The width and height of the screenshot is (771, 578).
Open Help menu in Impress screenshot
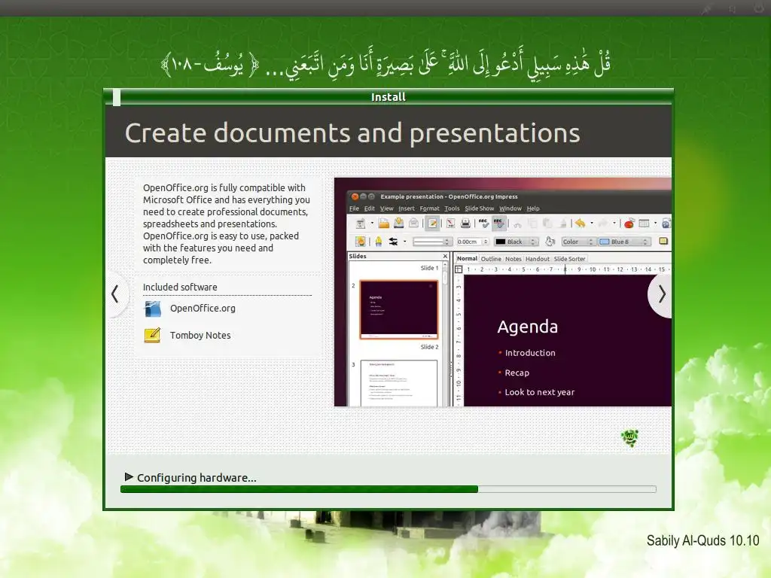click(x=533, y=208)
